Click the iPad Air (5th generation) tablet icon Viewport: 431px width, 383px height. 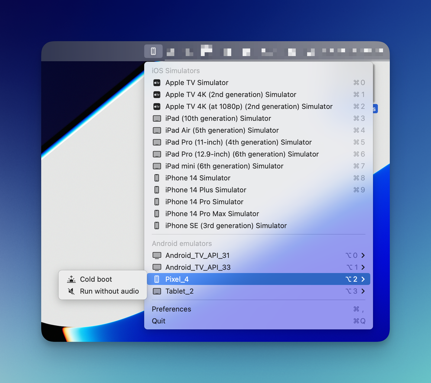click(x=157, y=130)
